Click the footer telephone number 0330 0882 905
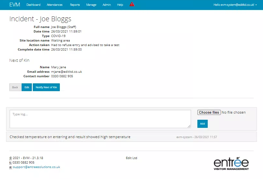263x179 pixels. coord(23,162)
